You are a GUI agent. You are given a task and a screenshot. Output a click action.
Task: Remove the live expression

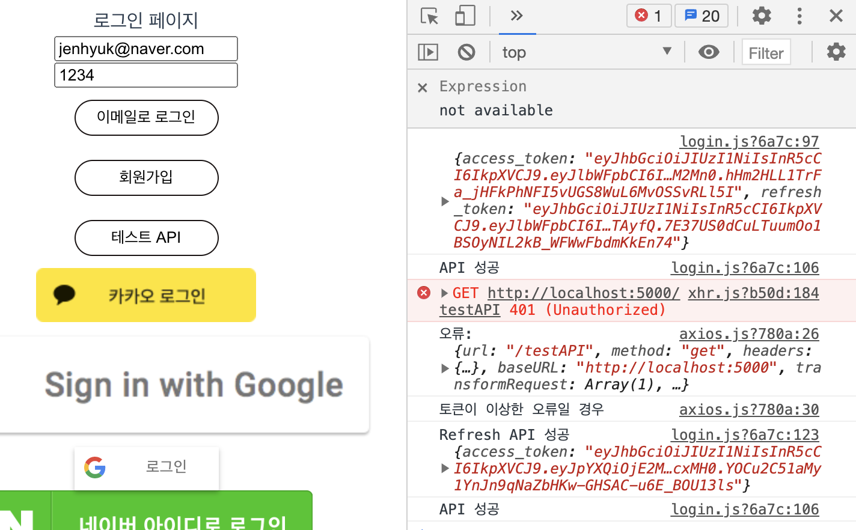point(423,88)
